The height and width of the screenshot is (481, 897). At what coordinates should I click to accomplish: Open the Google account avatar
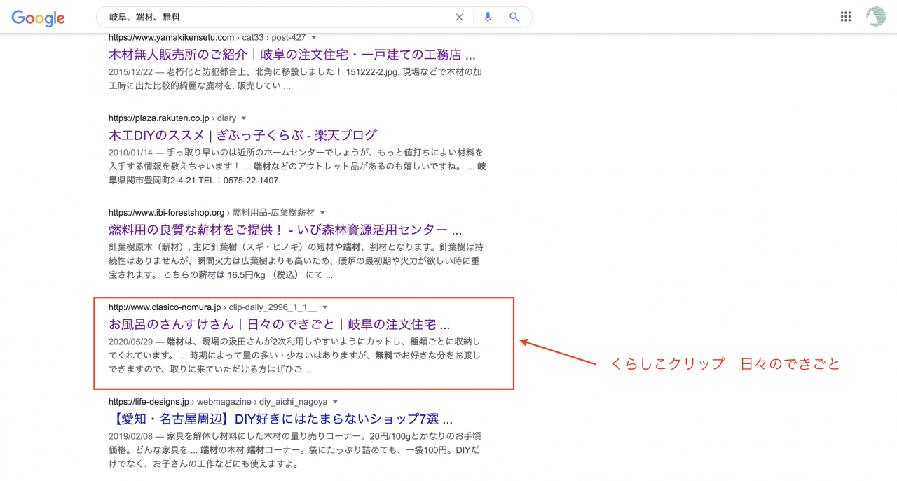pos(876,17)
